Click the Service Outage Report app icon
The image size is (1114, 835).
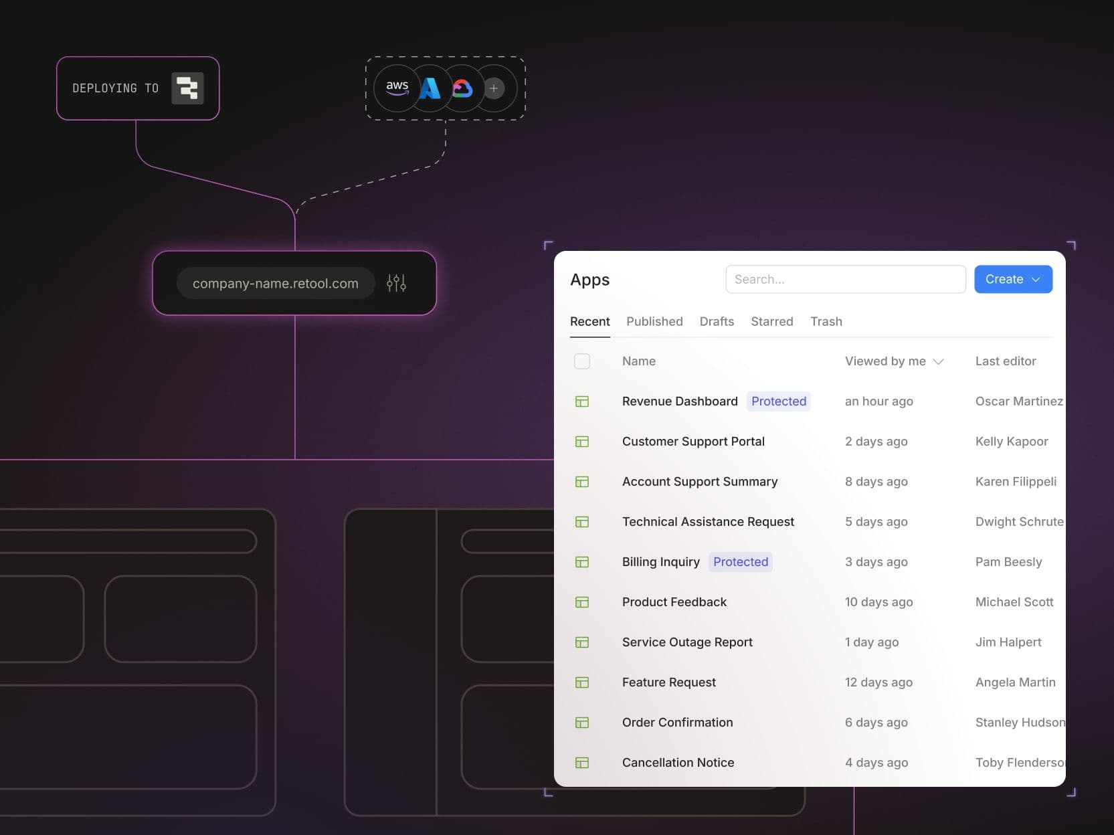(582, 642)
